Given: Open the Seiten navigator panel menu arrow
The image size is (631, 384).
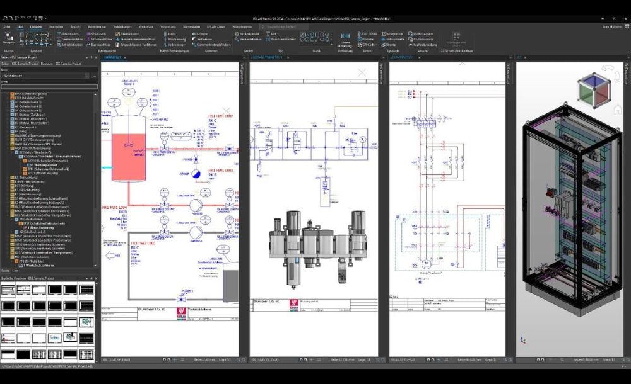Looking at the screenshot, I should coord(86,57).
